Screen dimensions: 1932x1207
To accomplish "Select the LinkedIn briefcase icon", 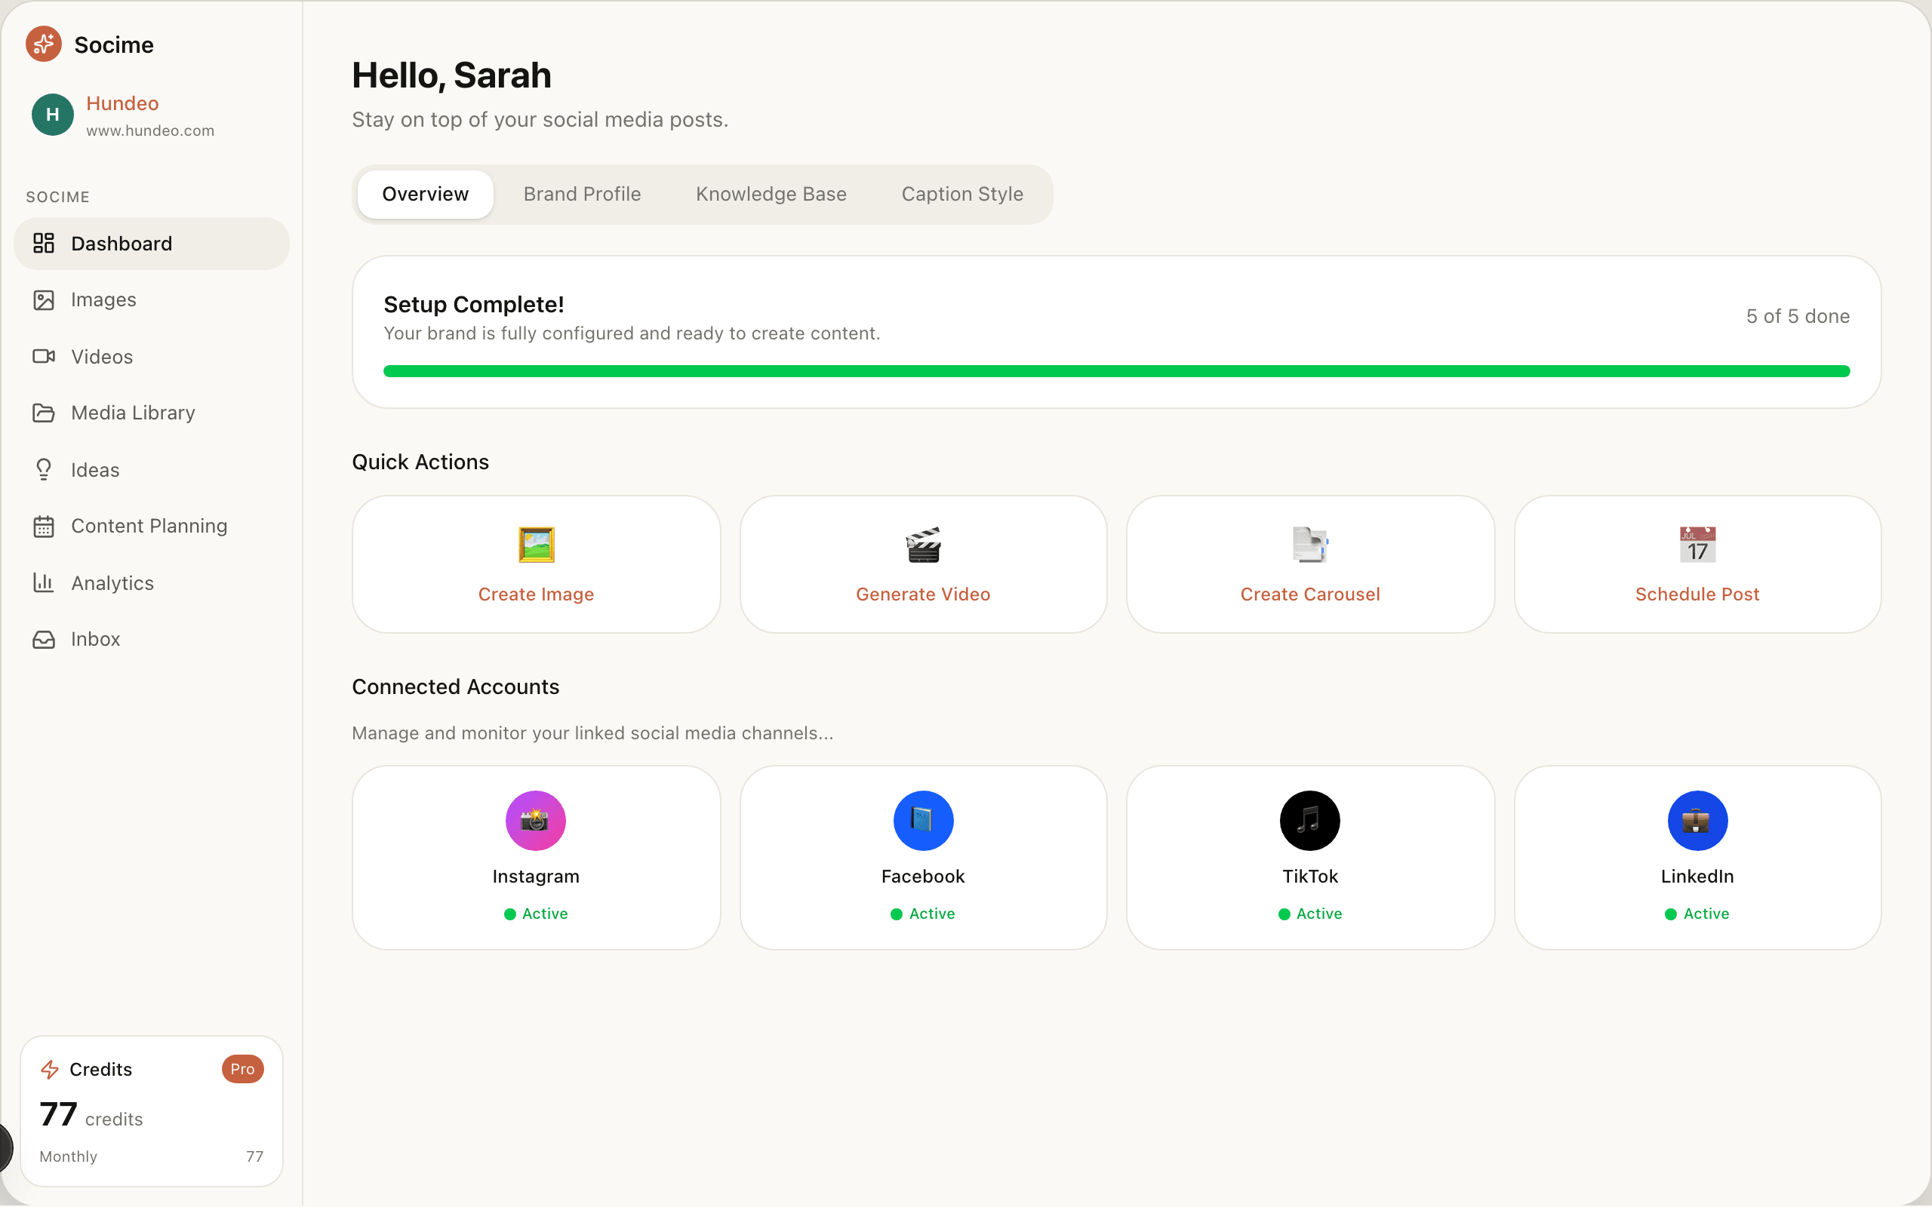I will tap(1697, 821).
